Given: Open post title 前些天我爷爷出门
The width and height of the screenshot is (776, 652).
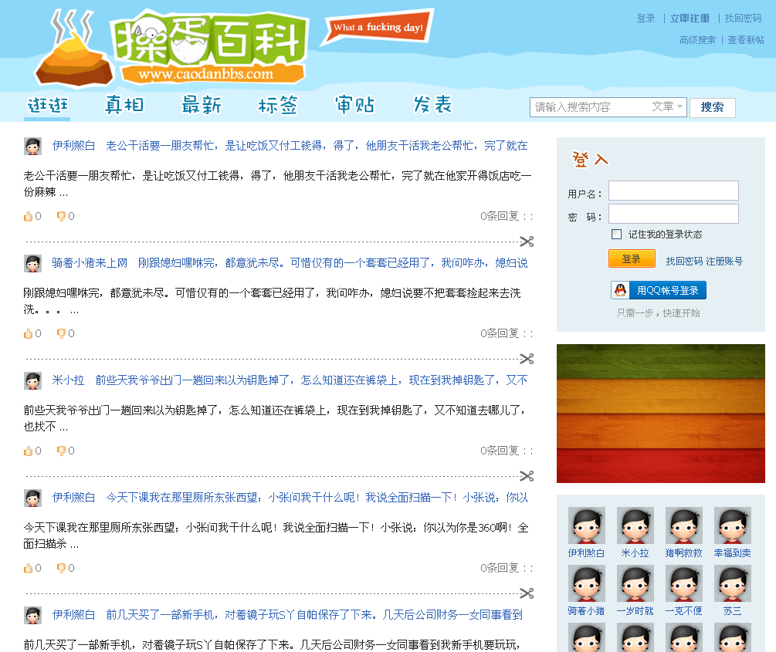Looking at the screenshot, I should (311, 380).
